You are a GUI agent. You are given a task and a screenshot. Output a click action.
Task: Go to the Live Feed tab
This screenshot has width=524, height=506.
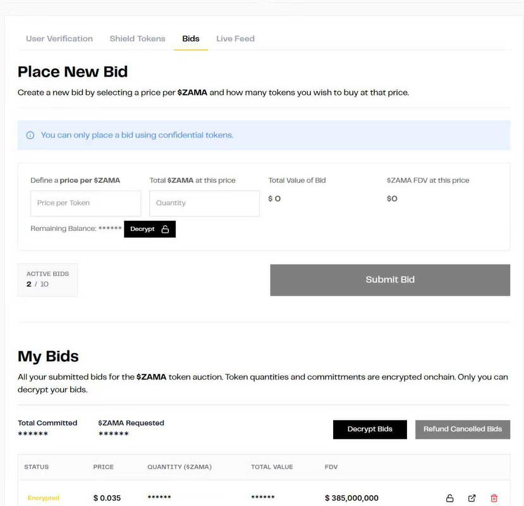coord(235,39)
